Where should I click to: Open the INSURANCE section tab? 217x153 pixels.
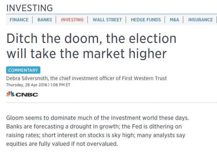point(200,20)
